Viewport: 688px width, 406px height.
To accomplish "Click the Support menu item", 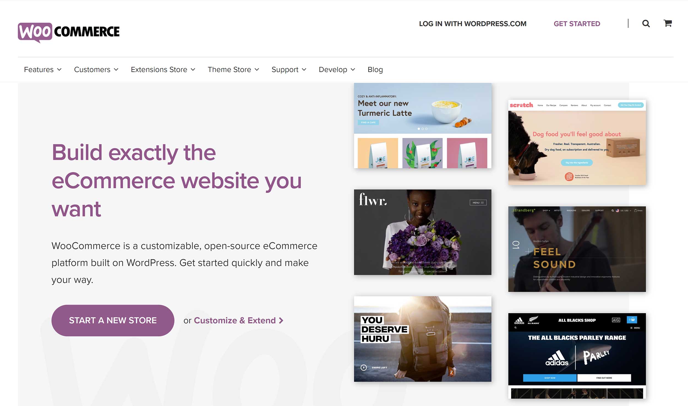I will (x=285, y=70).
